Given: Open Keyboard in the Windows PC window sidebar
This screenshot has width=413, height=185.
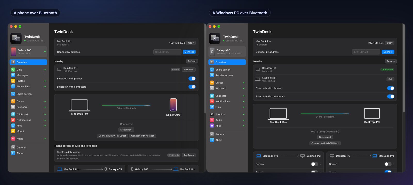Looking at the screenshot, I should tap(227, 88).
